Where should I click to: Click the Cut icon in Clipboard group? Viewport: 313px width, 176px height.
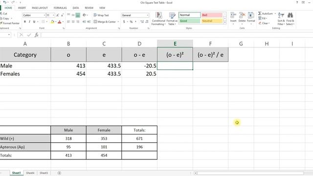1,14
